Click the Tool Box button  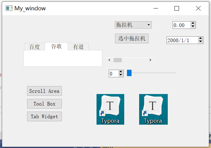pyautogui.click(x=44, y=104)
